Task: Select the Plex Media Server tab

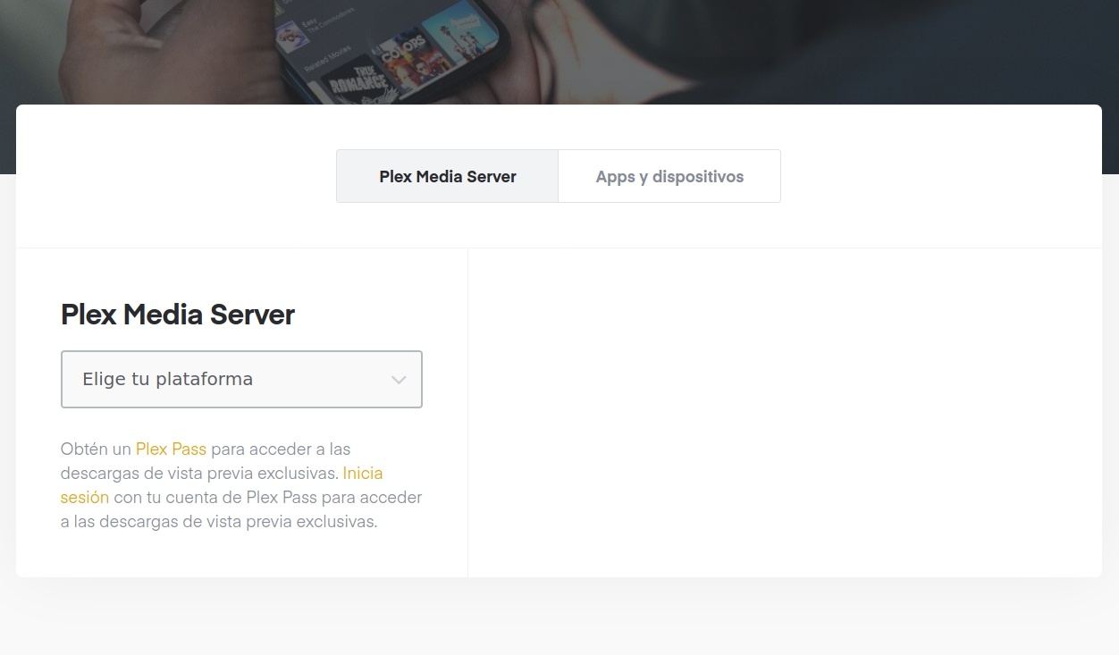Action: [x=447, y=176]
